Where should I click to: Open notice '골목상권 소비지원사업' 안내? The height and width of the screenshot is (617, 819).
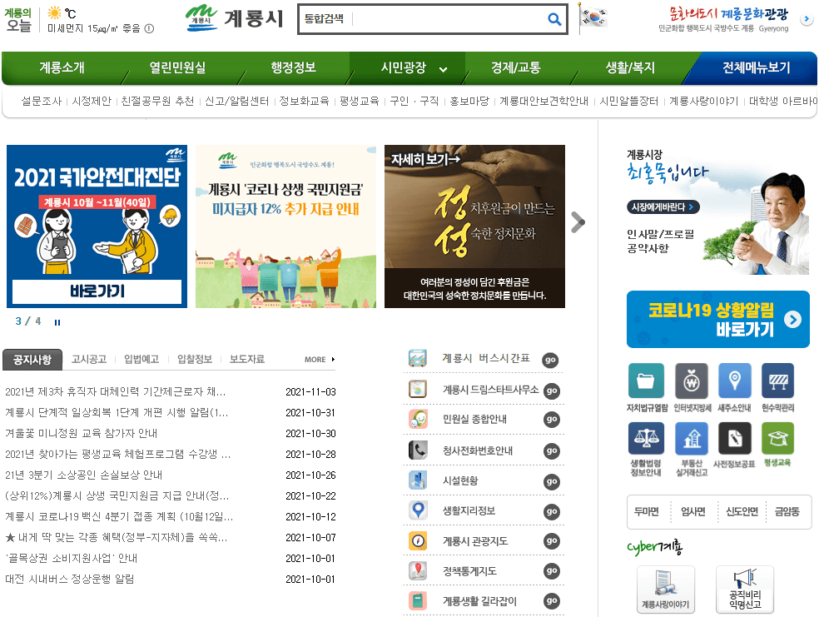71,558
